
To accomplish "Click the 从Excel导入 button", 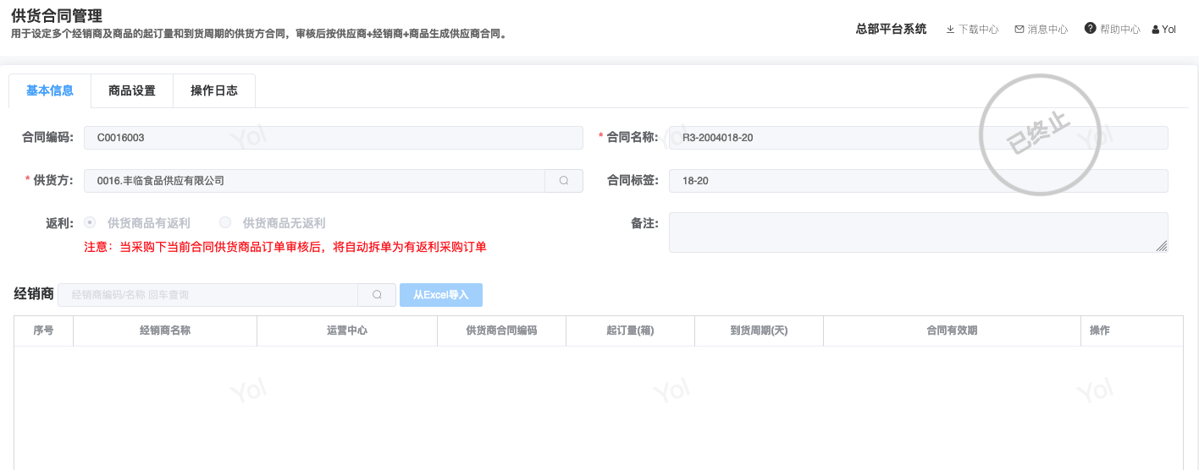I will tap(441, 295).
